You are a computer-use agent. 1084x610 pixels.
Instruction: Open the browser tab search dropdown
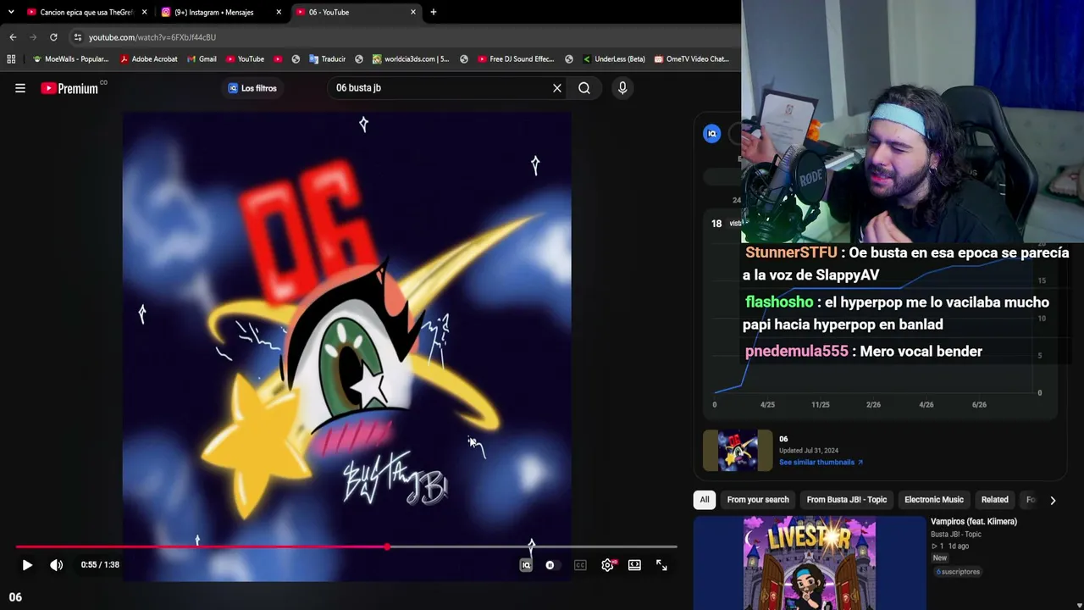pyautogui.click(x=11, y=12)
